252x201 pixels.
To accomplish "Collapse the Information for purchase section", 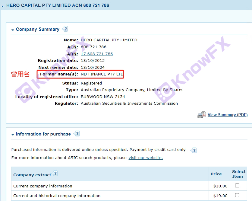I will pos(13,135).
